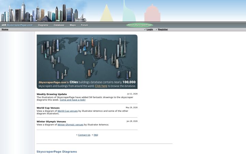Click the checkmark icon beside Login
Image resolution: width=246 pixels, height=154 pixels.
click(x=145, y=29)
